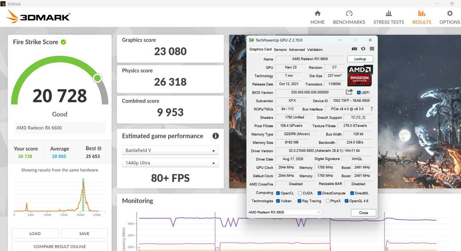Refresh GPU-Z with the refresh icon
This screenshot has height=251, width=461.
[x=363, y=49]
